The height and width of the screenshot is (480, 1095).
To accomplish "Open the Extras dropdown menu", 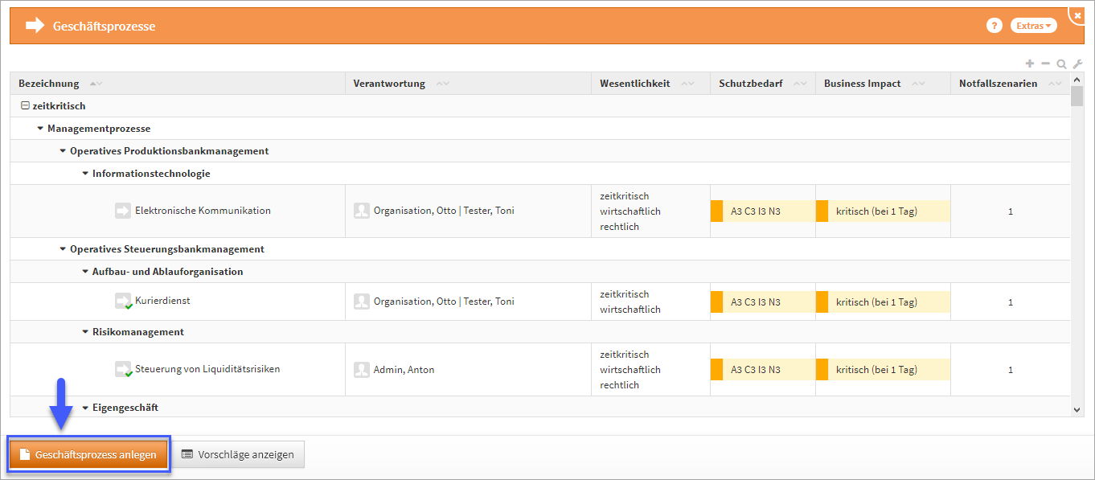I will (x=1033, y=26).
